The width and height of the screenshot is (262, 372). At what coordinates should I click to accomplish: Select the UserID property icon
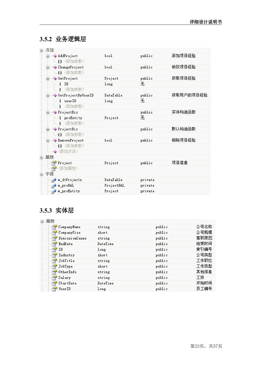54,289
